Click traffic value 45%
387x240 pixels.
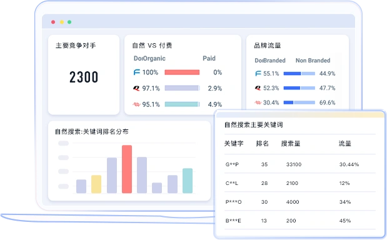(x=344, y=221)
